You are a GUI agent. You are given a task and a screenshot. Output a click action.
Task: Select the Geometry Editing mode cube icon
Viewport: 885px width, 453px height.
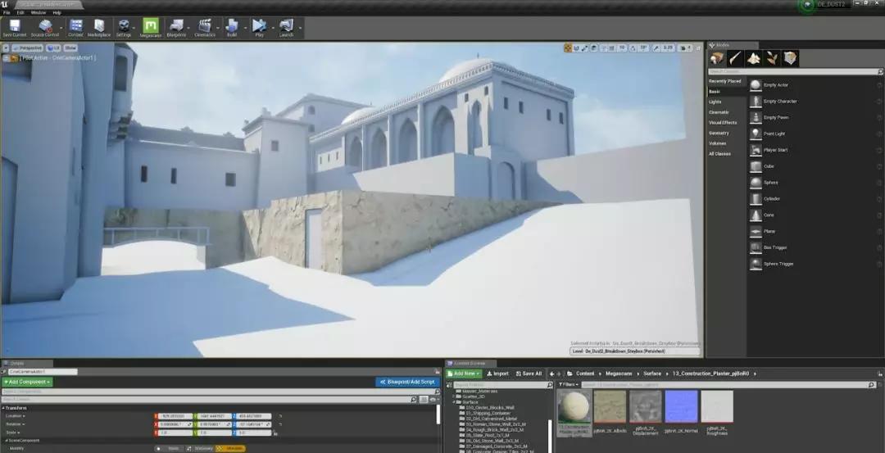tap(790, 58)
